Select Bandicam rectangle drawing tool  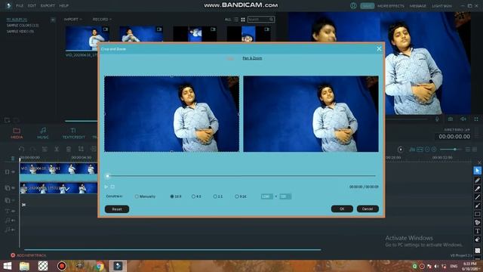(x=477, y=214)
